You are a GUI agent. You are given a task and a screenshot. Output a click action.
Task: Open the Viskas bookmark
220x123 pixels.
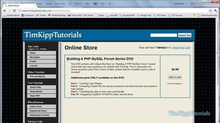99,15
